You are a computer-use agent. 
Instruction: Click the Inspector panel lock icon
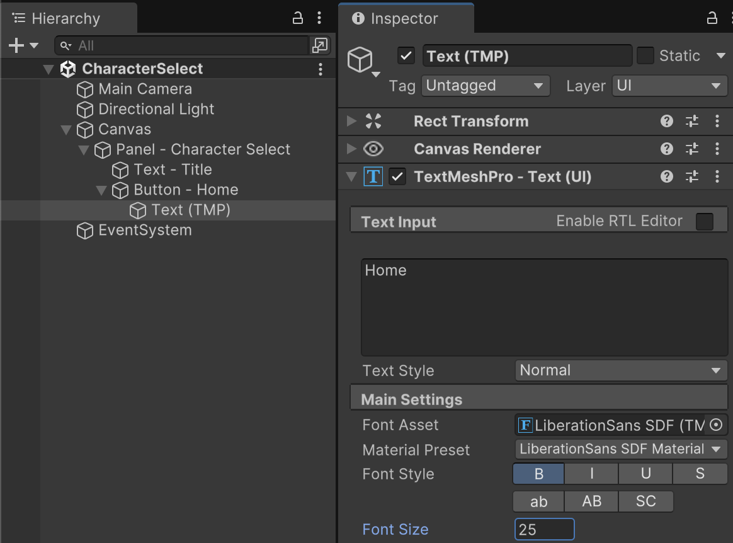(712, 18)
